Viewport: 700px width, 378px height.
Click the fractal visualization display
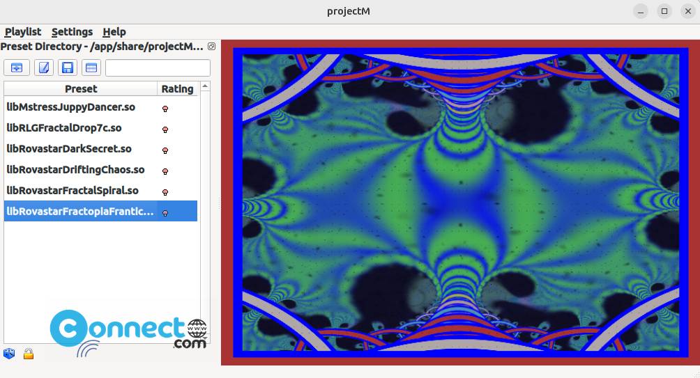click(460, 203)
